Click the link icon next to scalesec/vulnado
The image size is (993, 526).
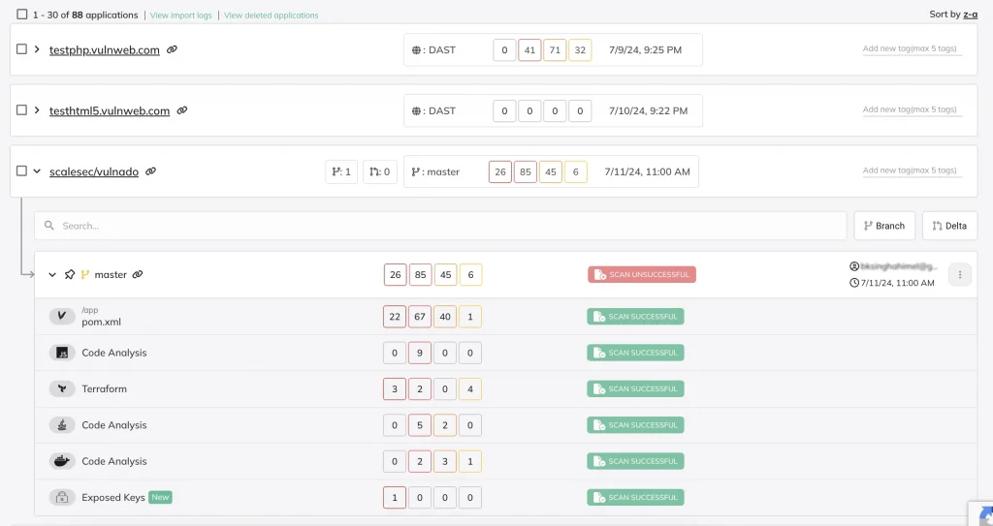[150, 171]
